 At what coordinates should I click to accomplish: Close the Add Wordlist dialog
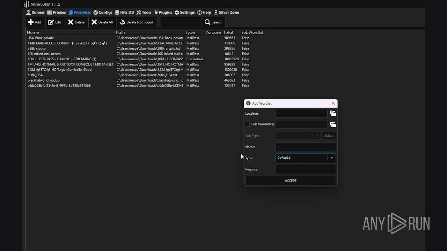pyautogui.click(x=333, y=103)
